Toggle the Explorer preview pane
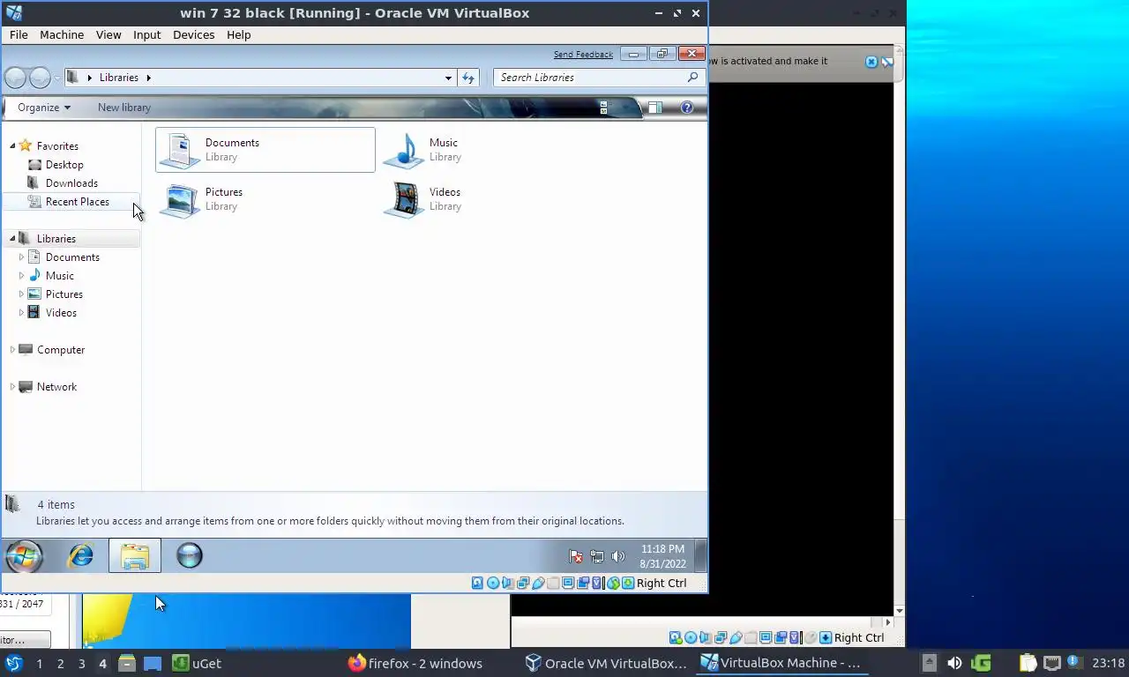The image size is (1129, 677). 655,108
